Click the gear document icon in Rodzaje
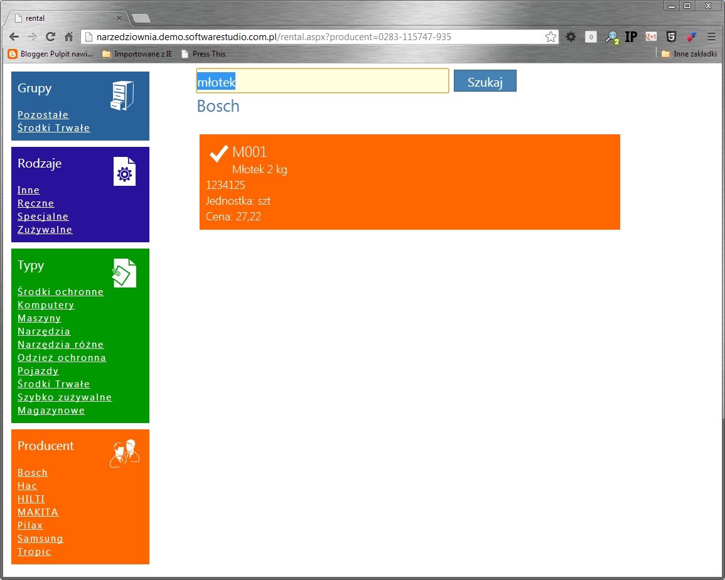This screenshot has height=580, width=725. [x=124, y=171]
